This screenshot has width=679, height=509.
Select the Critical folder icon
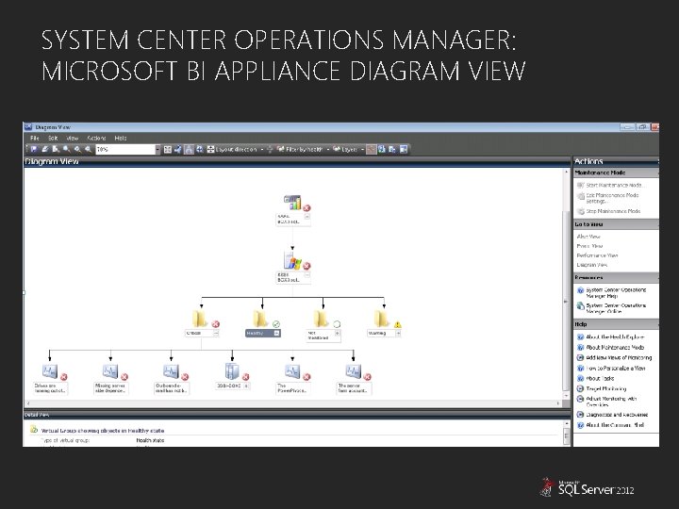click(x=200, y=319)
